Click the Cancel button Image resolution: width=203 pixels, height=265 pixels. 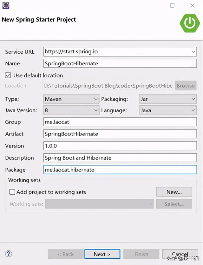[x=180, y=254]
